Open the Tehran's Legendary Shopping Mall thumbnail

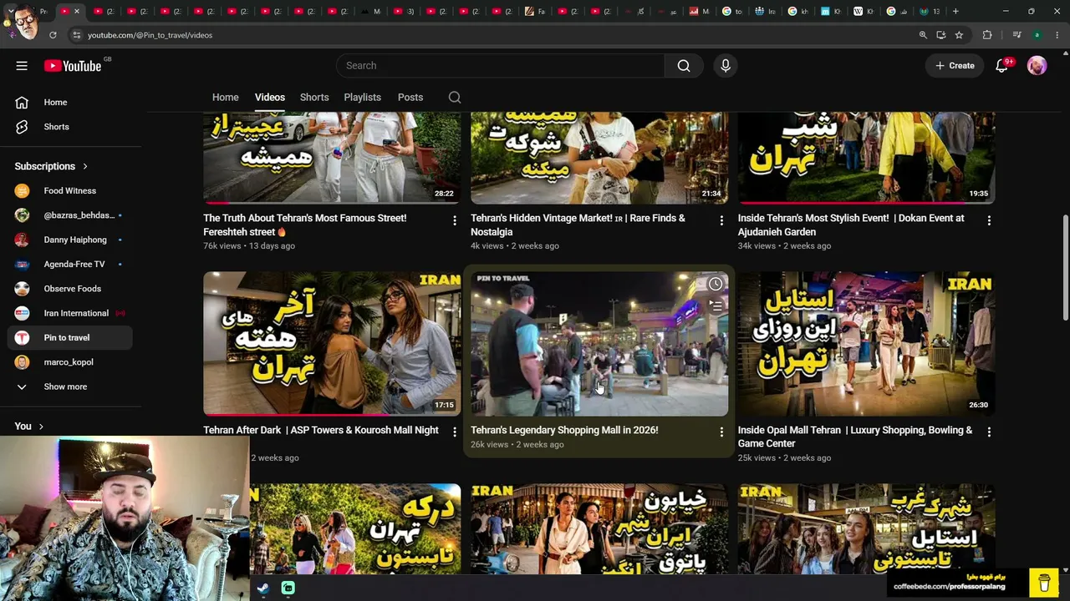599,343
